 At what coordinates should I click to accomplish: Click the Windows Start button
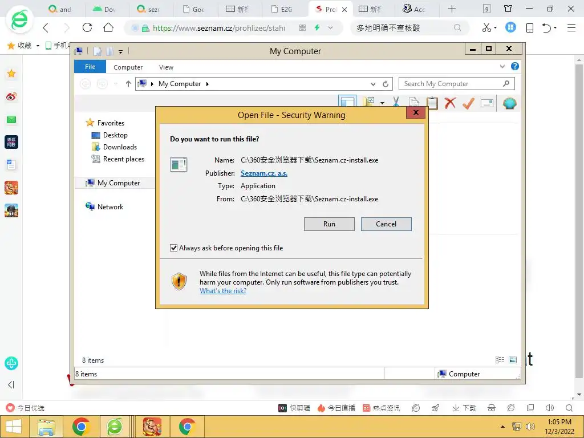pos(14,427)
